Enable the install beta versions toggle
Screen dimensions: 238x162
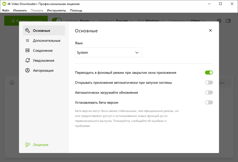tap(209, 102)
